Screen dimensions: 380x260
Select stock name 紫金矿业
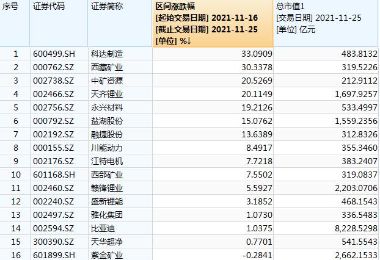tap(107, 255)
